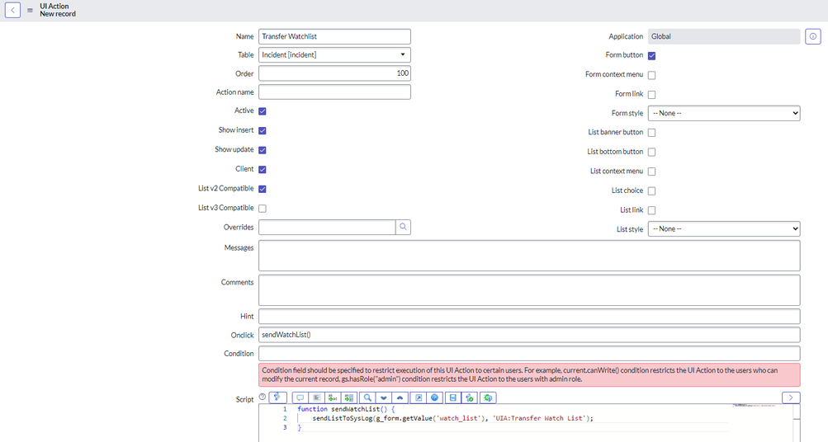Viewport: 828px width, 442px height.
Task: Click inside the Messages text area
Action: pyautogui.click(x=529, y=256)
